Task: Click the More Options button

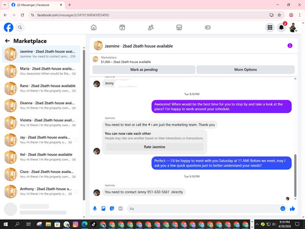Action: pos(245,70)
